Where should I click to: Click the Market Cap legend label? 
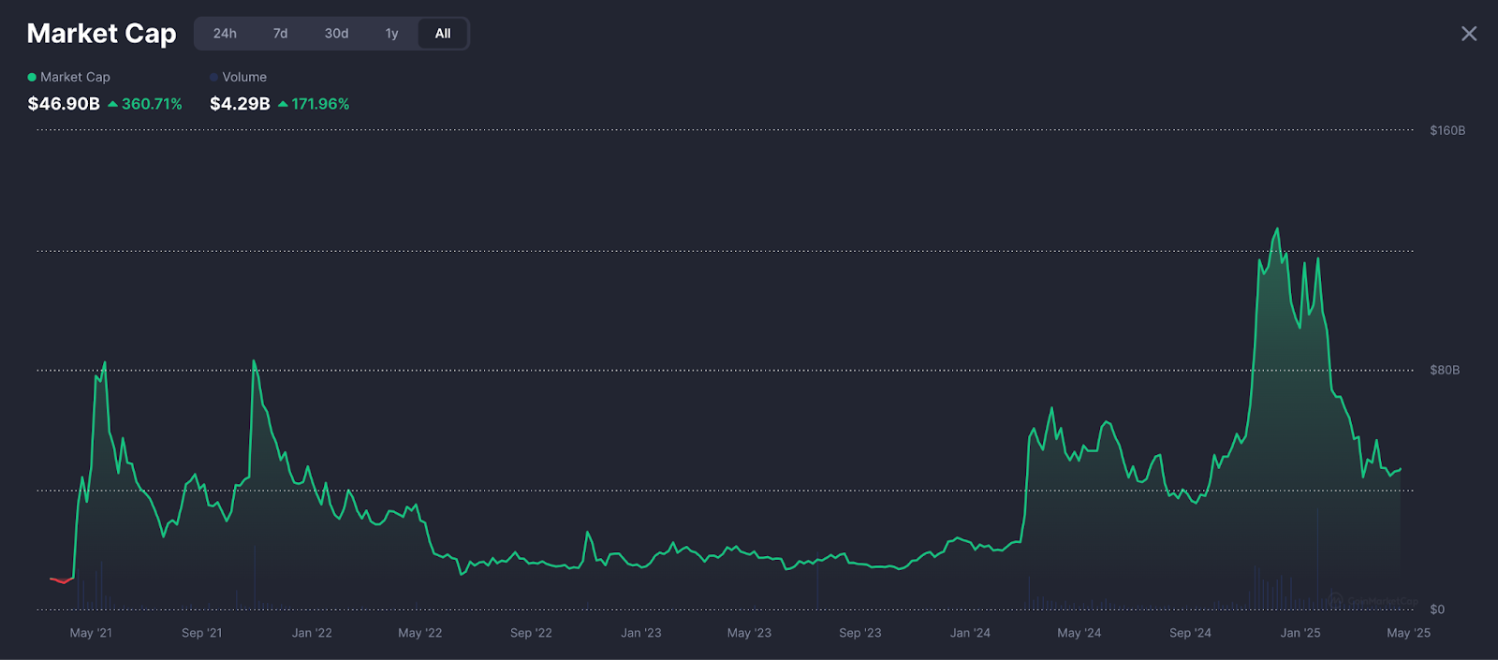pyautogui.click(x=75, y=78)
